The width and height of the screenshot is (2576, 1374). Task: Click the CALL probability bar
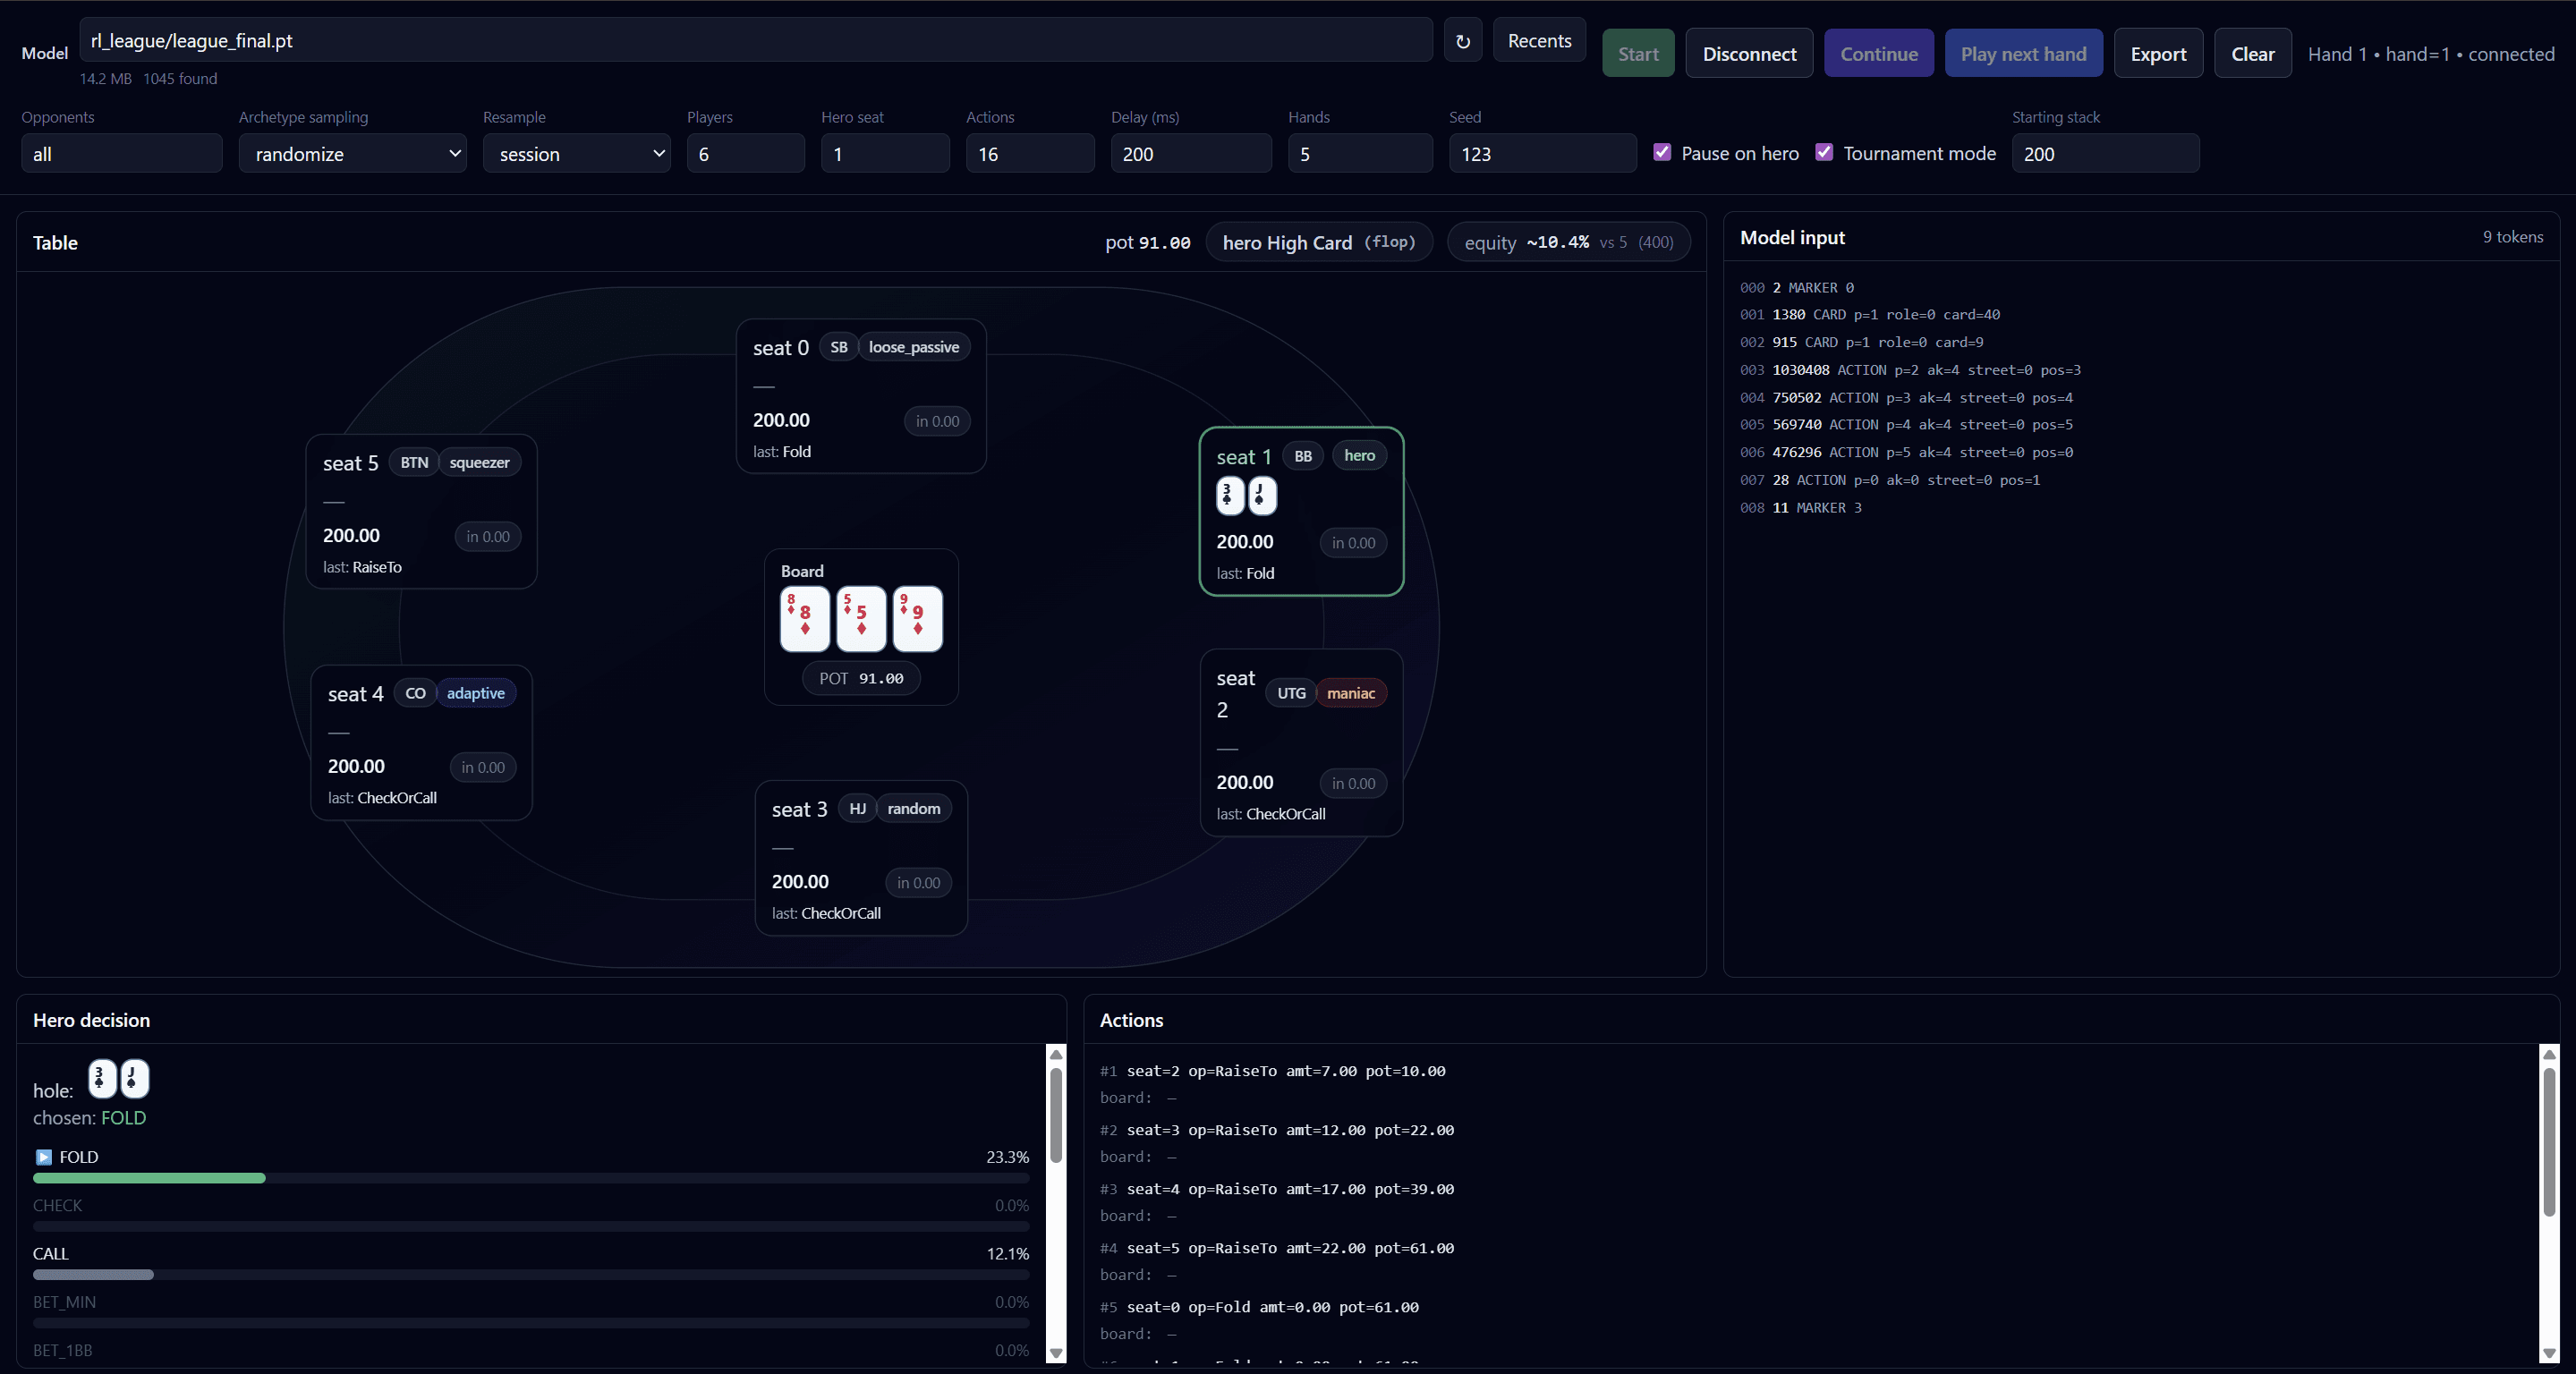click(x=531, y=1275)
